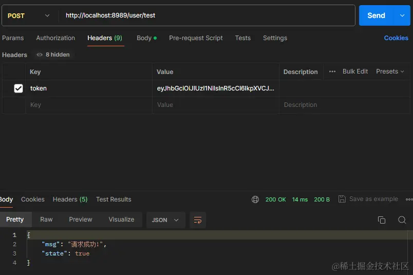Select the Visualize view
The width and height of the screenshot is (413, 275).
coord(121,219)
